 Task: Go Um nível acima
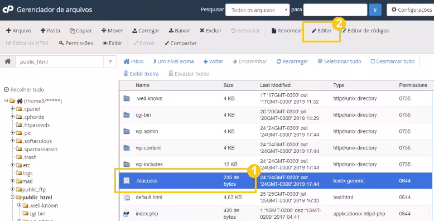click(173, 61)
